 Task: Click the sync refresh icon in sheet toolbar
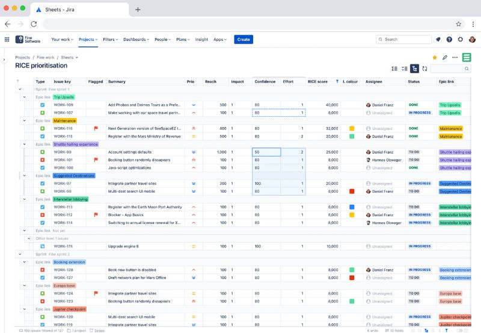[x=424, y=69]
